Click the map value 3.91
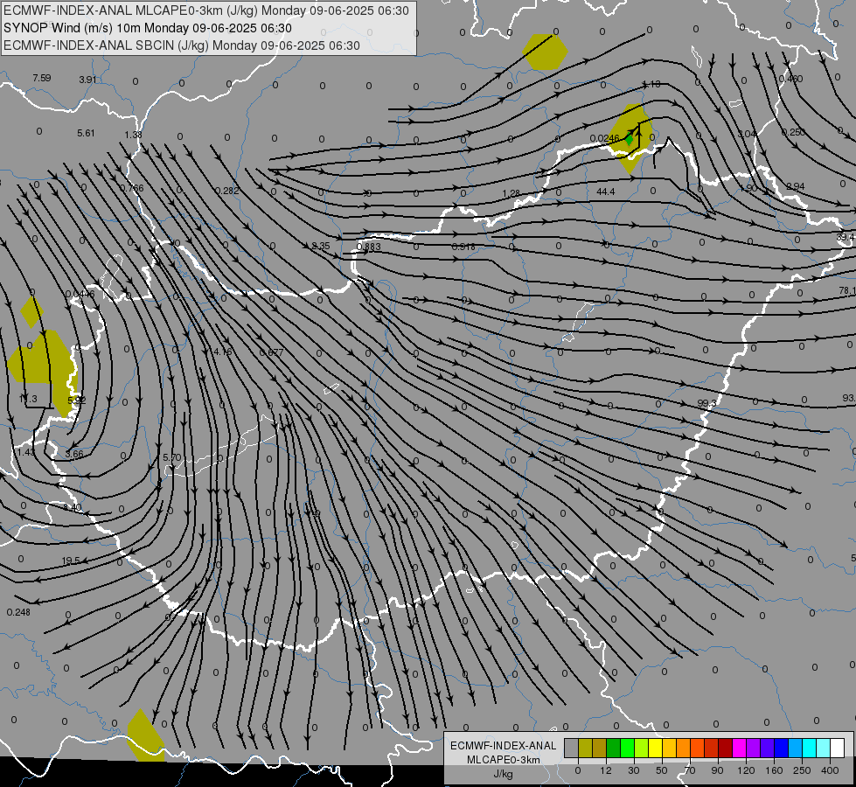Screen dimensions: 856x787 (87, 80)
